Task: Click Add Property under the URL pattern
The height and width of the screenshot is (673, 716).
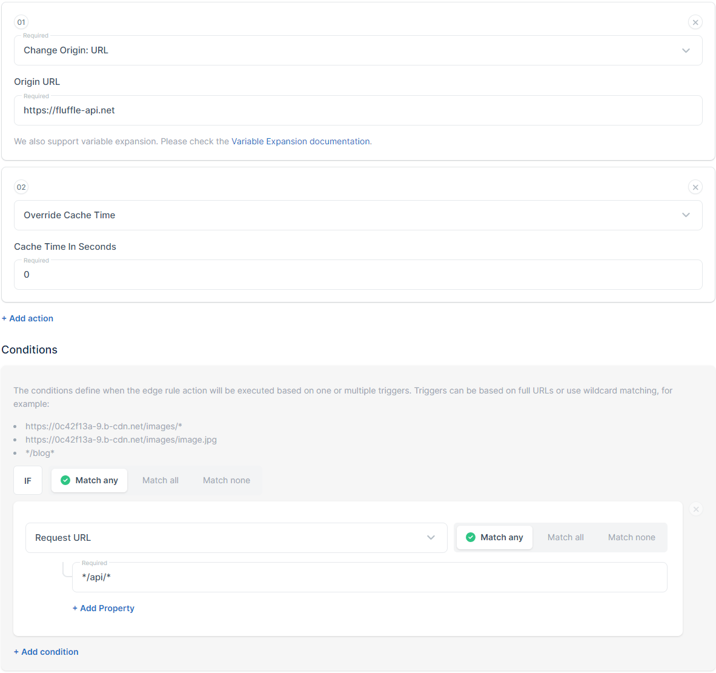Action: pos(103,608)
